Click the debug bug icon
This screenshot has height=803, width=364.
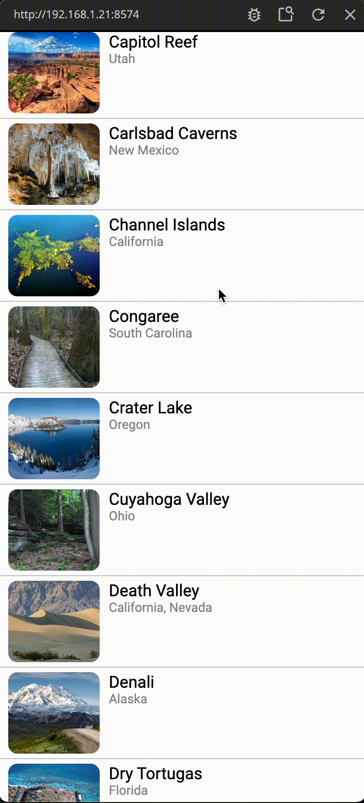pos(254,15)
